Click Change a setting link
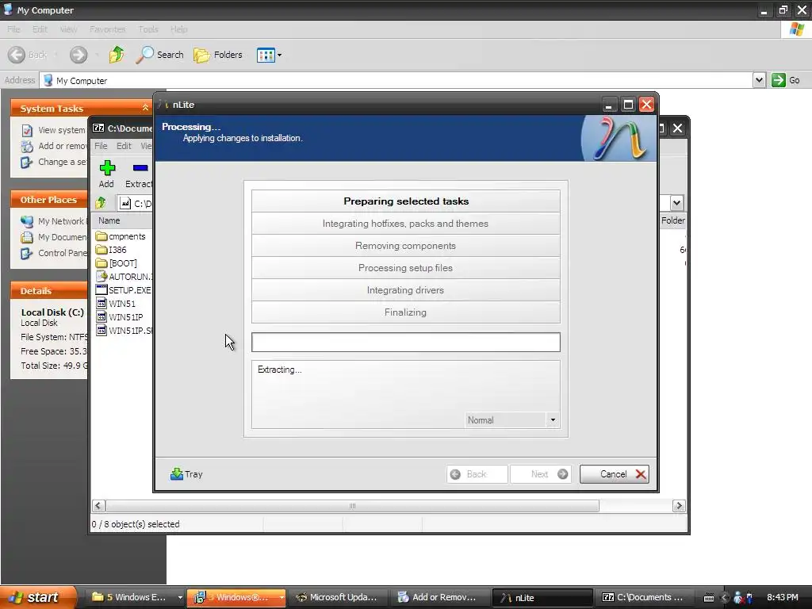The image size is (812, 609). 54,162
